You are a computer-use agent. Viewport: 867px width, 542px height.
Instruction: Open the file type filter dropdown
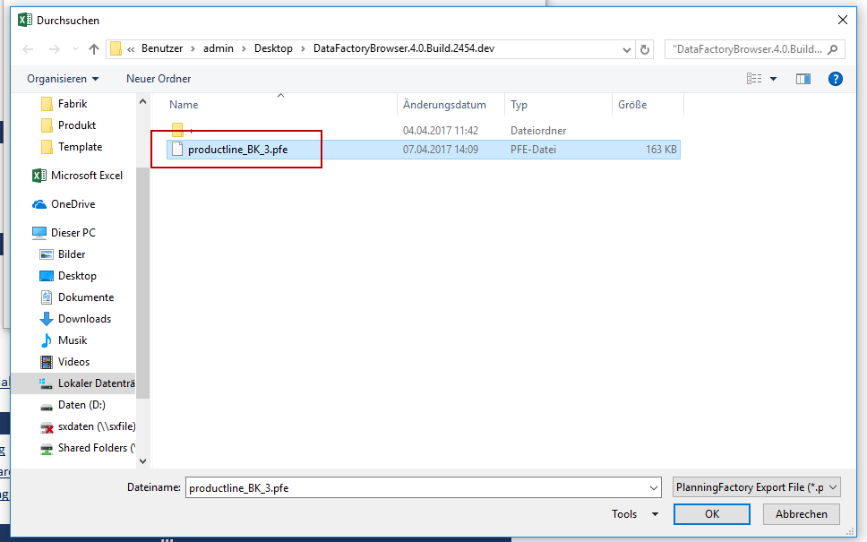click(756, 487)
